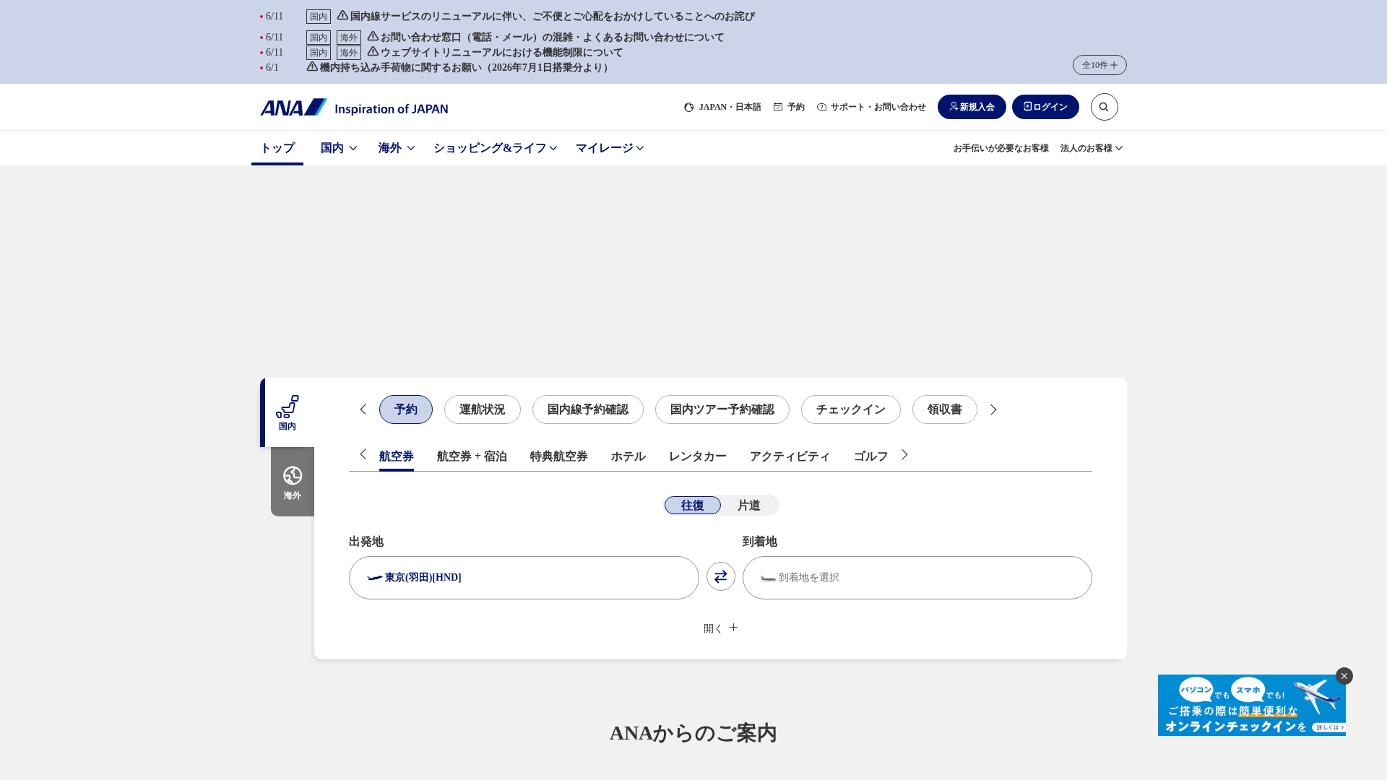Swap departure and arrival airports
1387x780 pixels.
pos(720,576)
